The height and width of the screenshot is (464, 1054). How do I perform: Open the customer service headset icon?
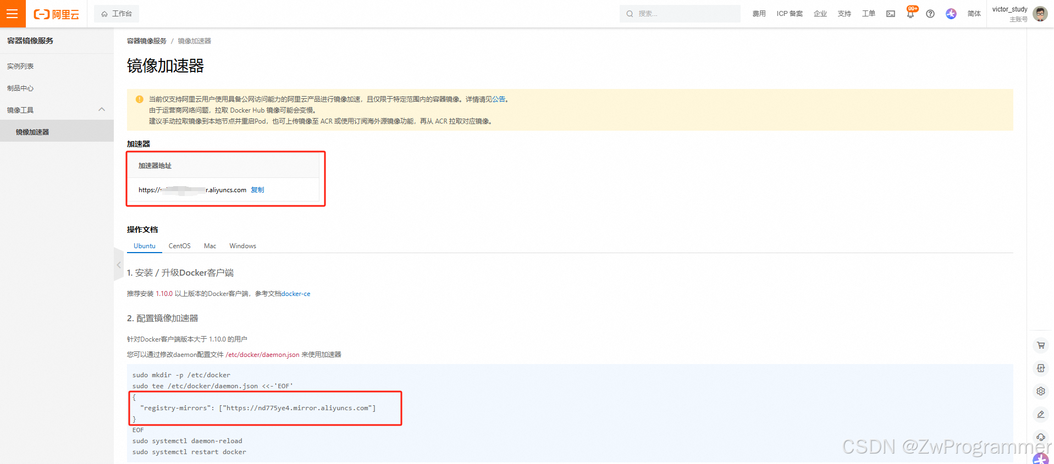1041,438
